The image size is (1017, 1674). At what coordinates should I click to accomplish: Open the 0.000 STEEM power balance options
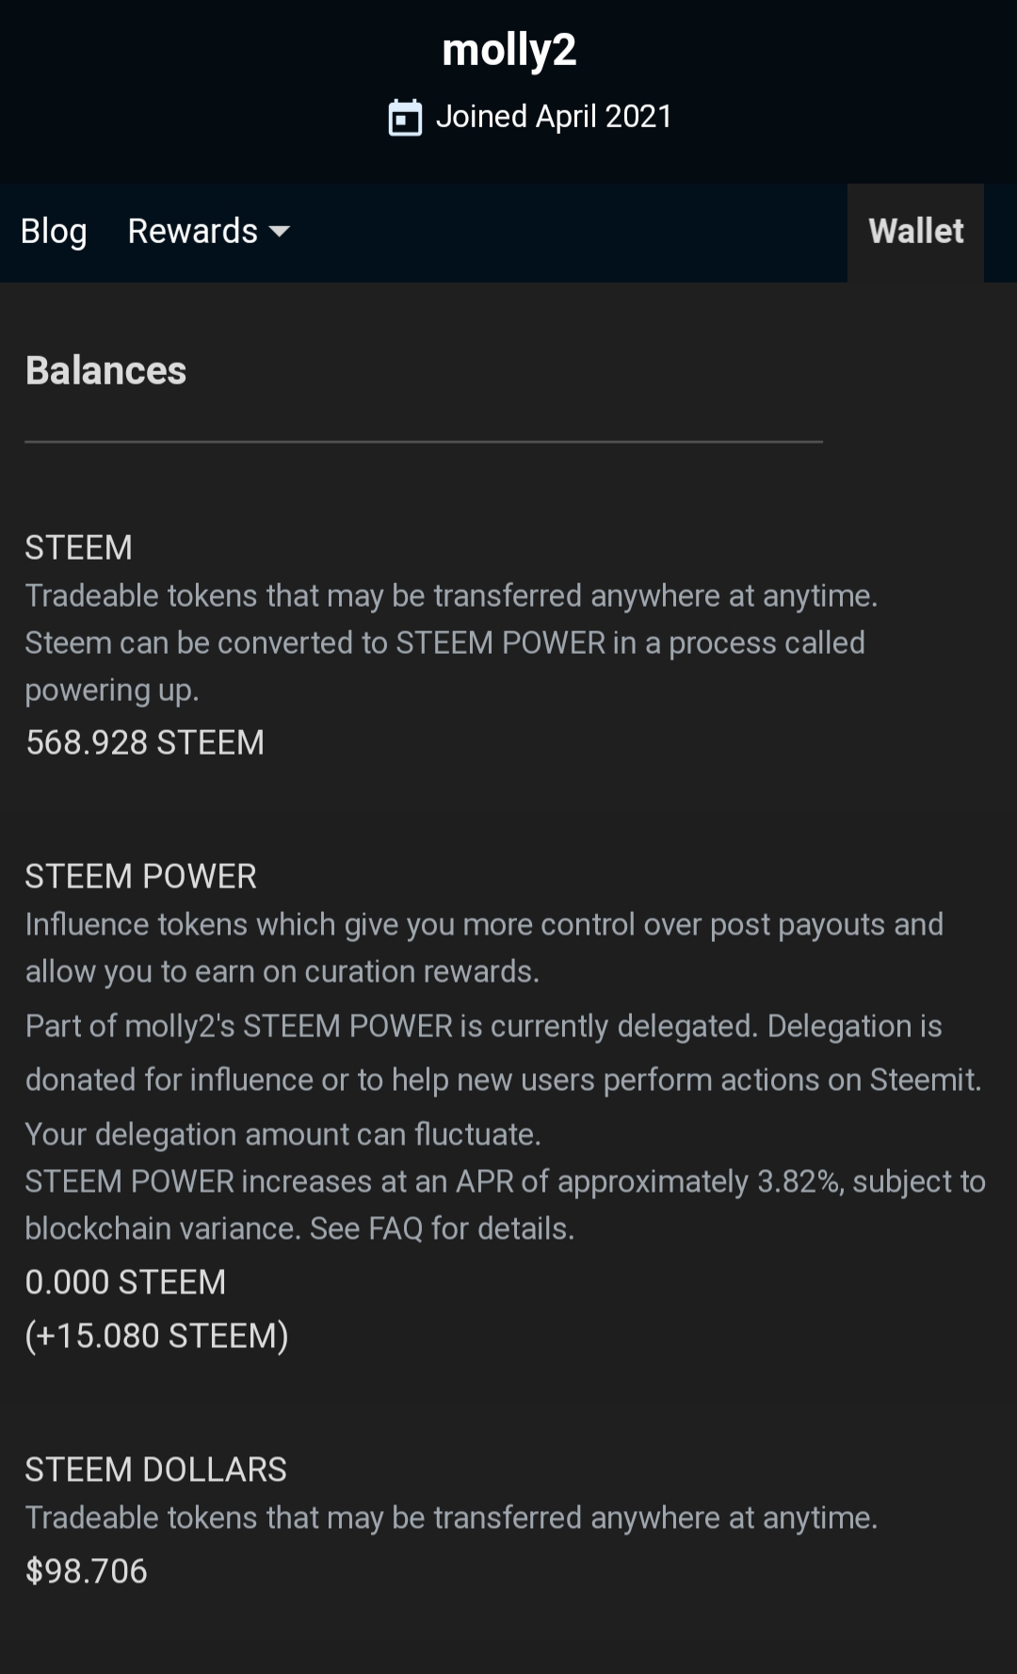click(x=125, y=1282)
